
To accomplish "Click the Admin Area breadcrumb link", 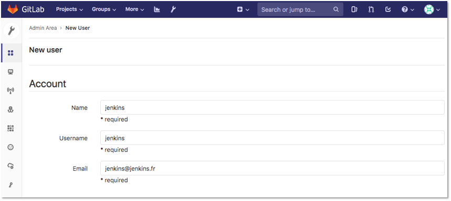I will click(43, 28).
